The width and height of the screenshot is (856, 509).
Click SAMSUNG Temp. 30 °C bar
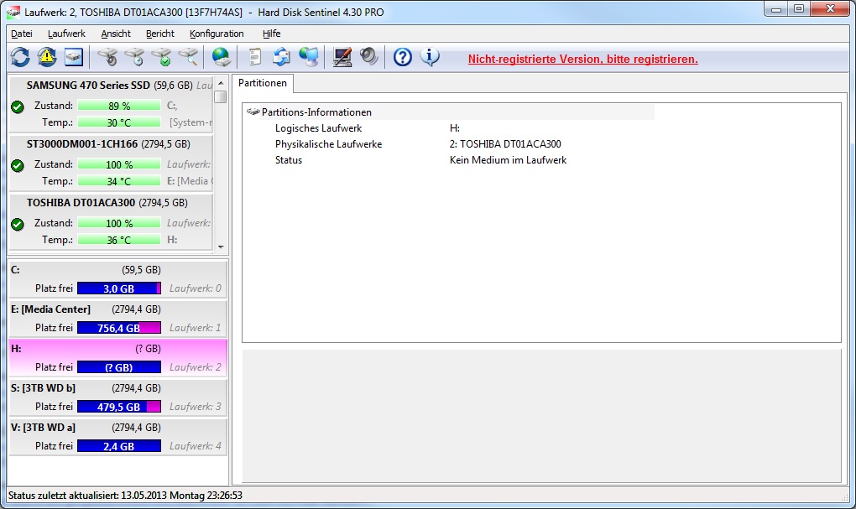(119, 122)
